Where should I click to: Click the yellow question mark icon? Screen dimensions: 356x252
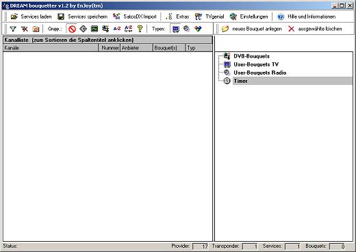[140, 29]
